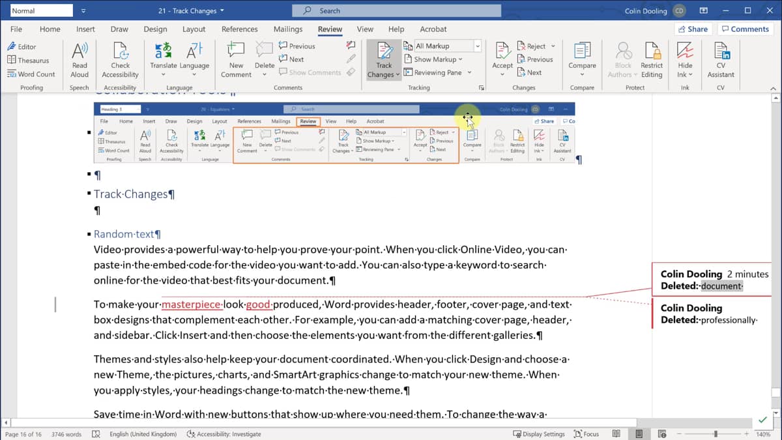The height and width of the screenshot is (440, 782).
Task: Open the Translate tool
Action: click(x=164, y=60)
